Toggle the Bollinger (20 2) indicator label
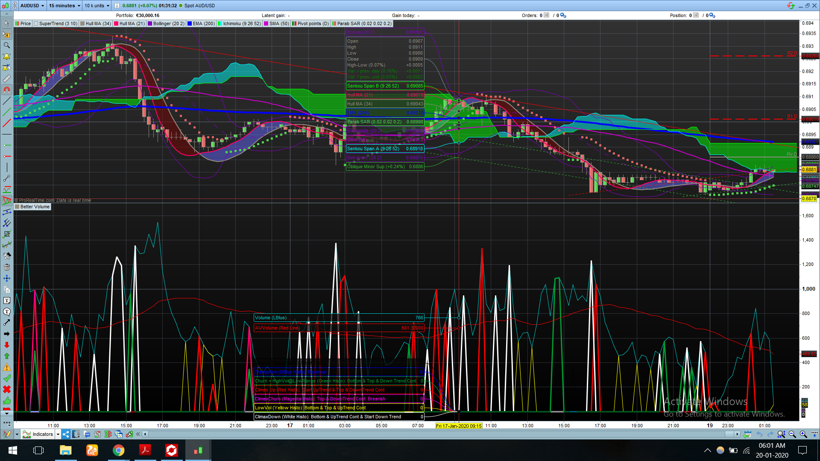Viewport: 820px width, 461px height. pos(168,23)
